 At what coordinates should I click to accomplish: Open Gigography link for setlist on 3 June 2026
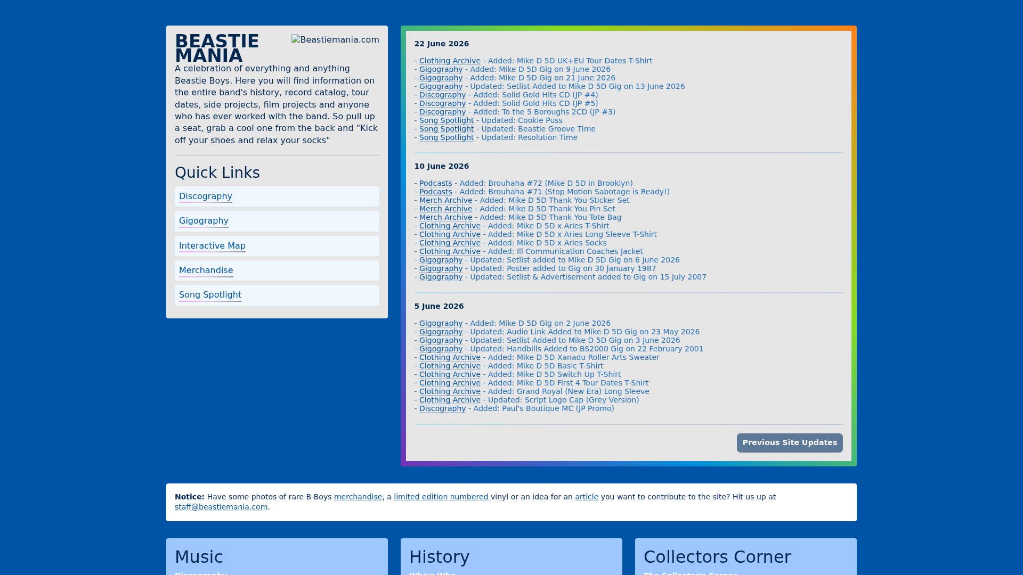(441, 341)
